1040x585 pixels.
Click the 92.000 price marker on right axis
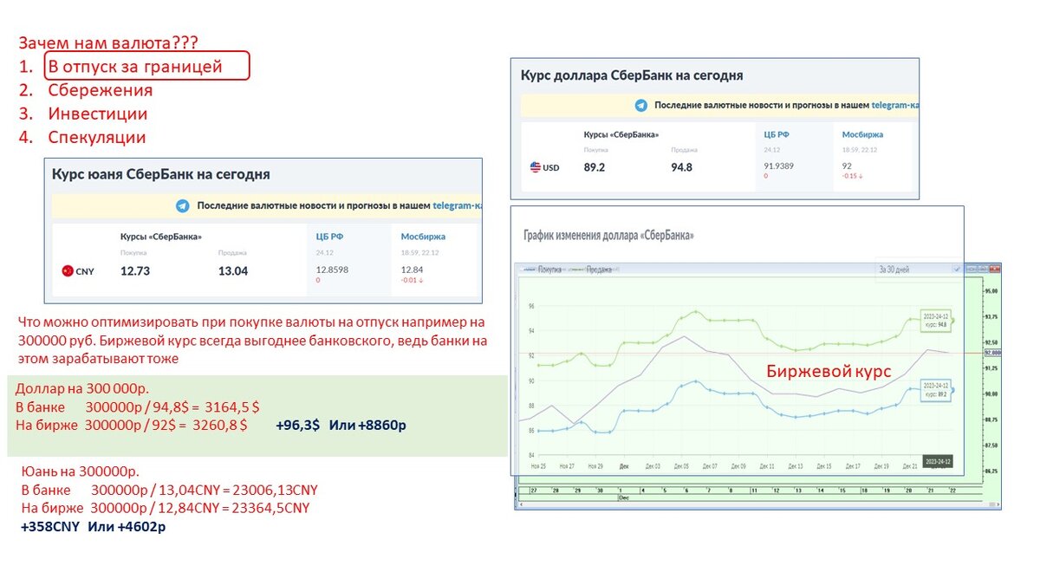coord(992,353)
